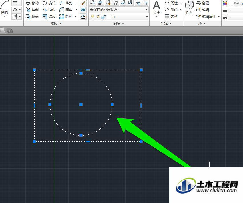Click the object color wheel icon

pyautogui.click(x=225, y=3)
